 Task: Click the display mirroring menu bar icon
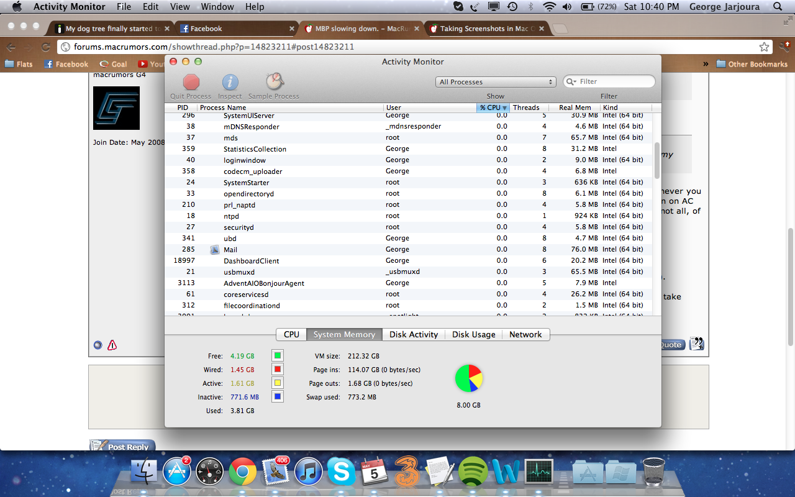click(x=494, y=7)
